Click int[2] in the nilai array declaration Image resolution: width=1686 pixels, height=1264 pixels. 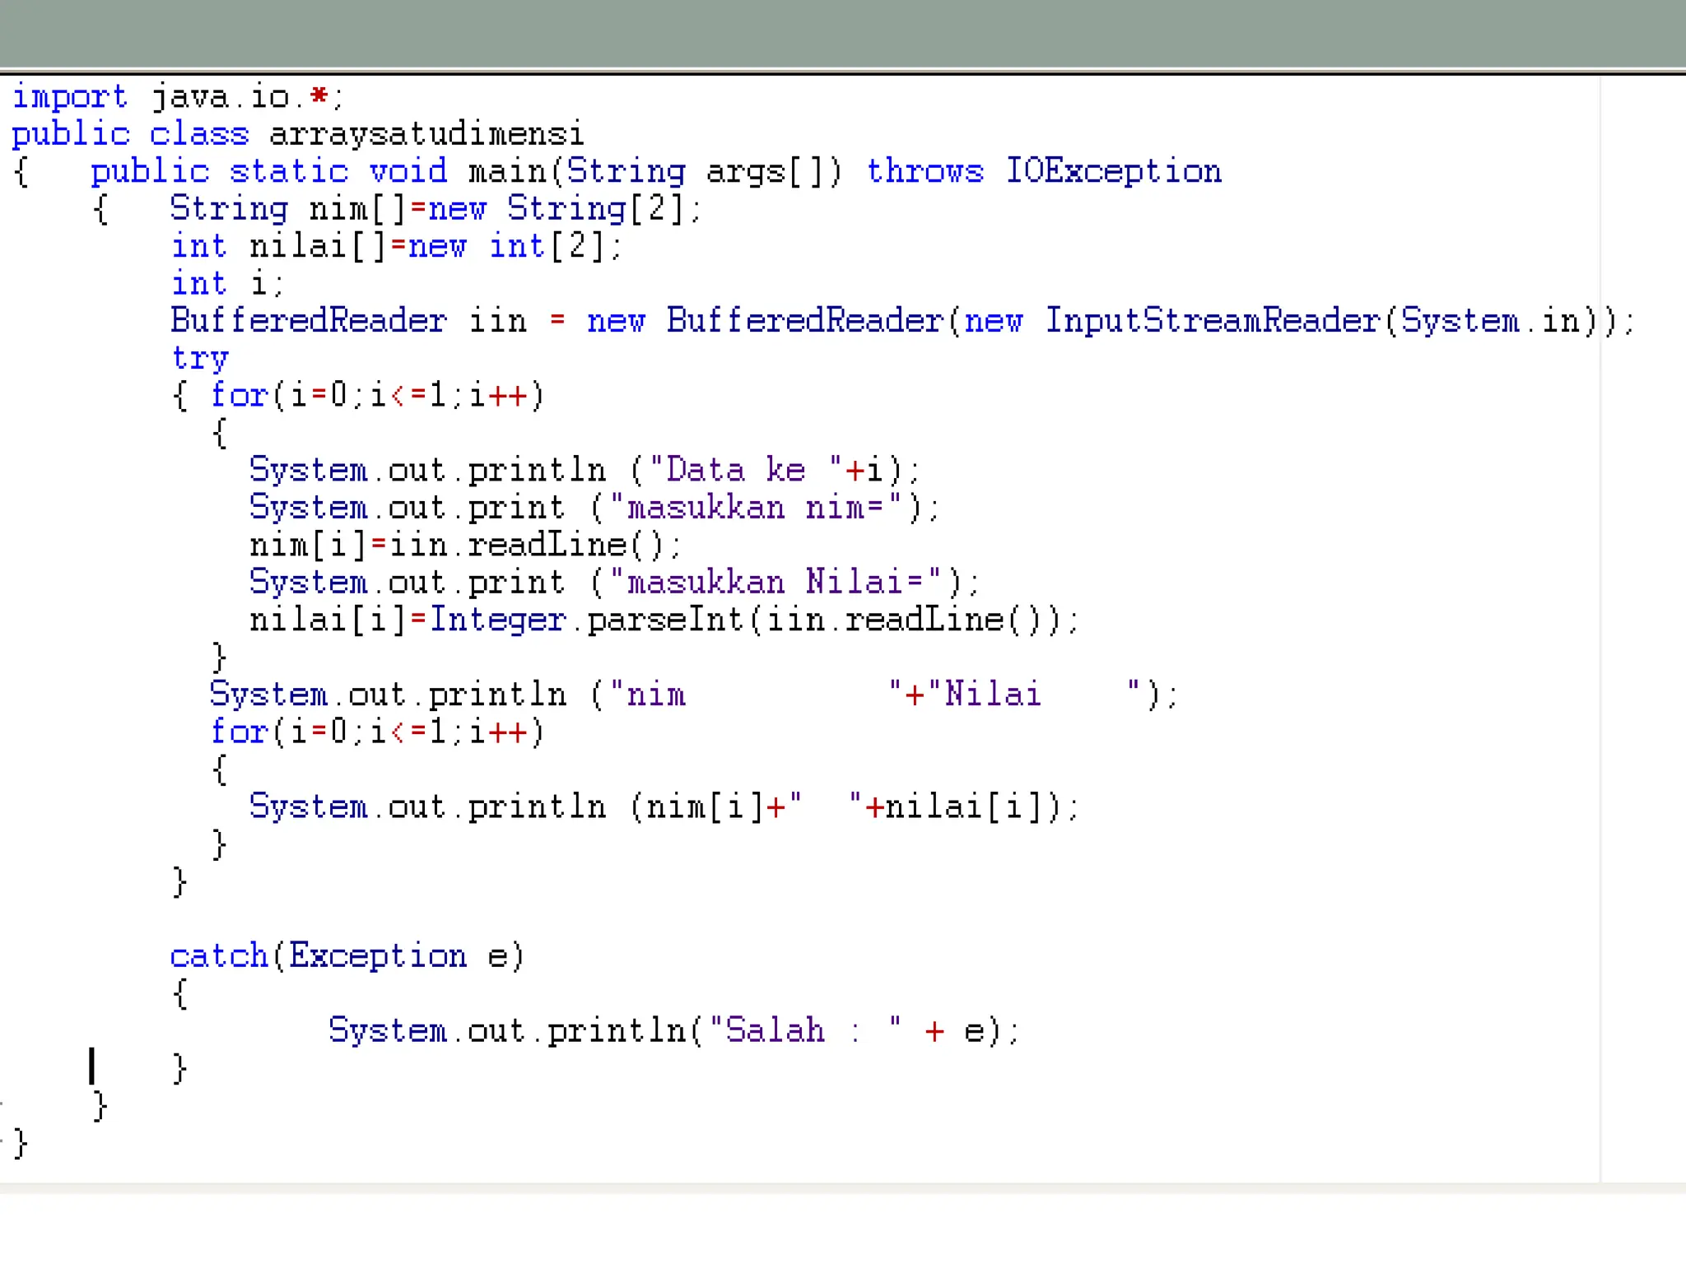[547, 246]
